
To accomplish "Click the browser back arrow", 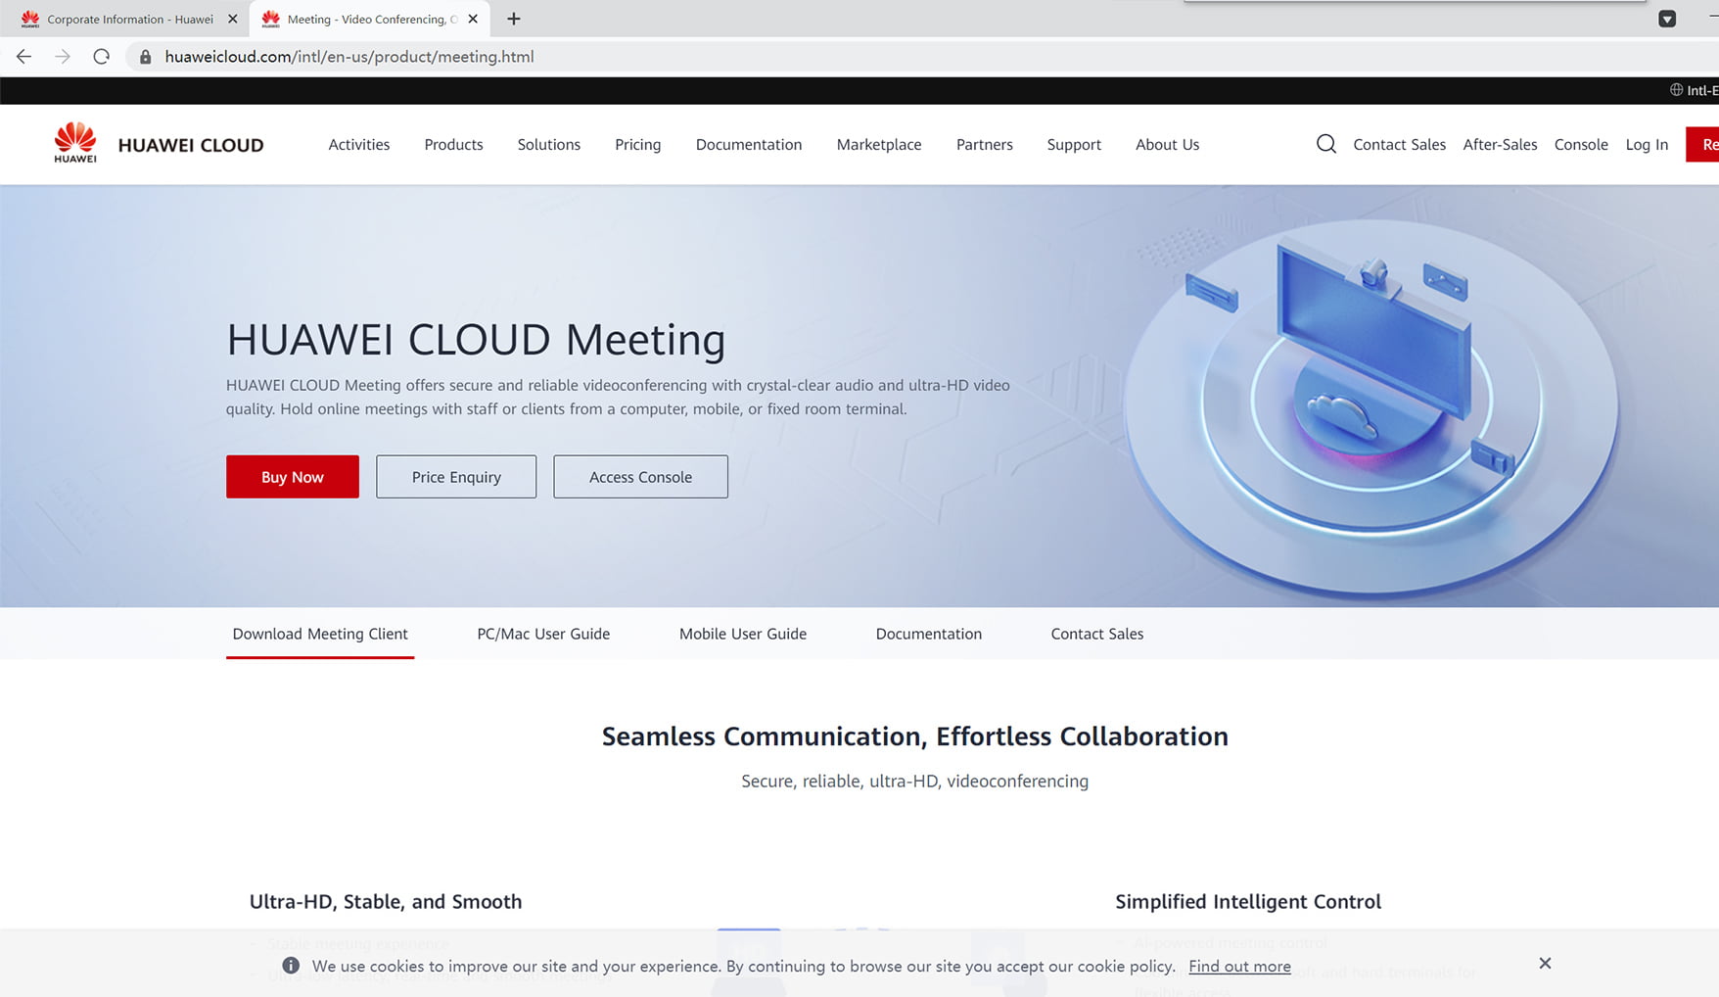I will coord(24,57).
